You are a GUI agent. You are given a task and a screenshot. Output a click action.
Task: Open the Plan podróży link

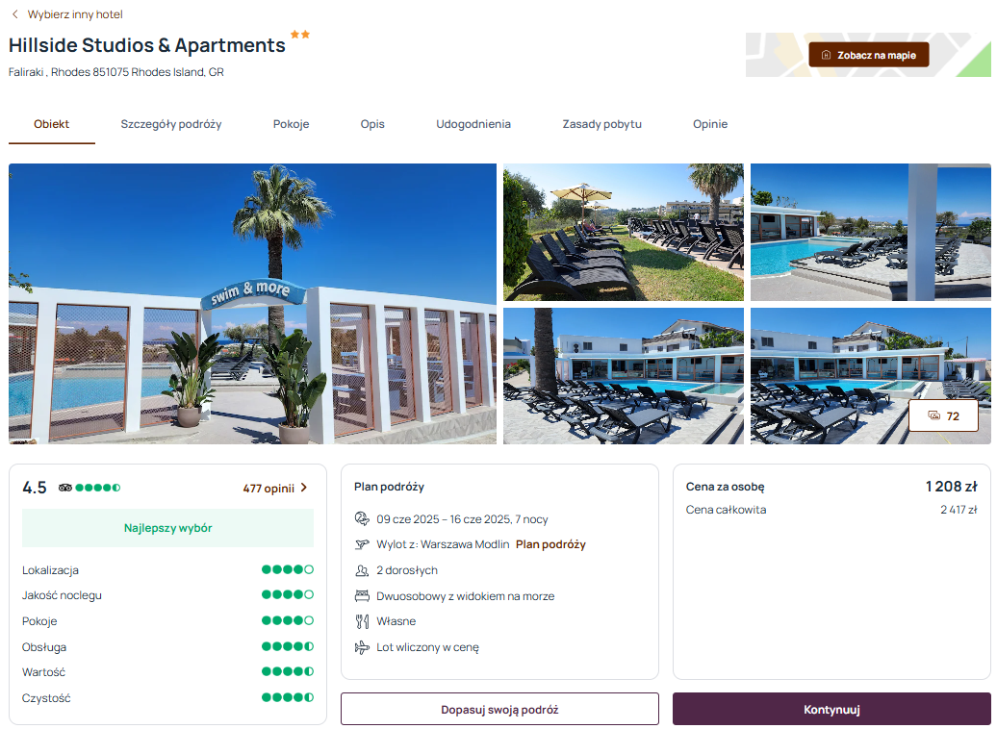[550, 544]
